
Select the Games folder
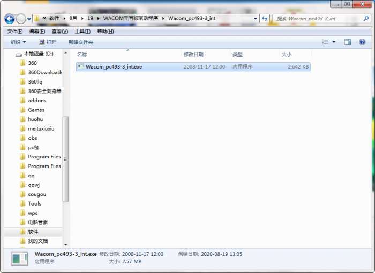(36, 110)
